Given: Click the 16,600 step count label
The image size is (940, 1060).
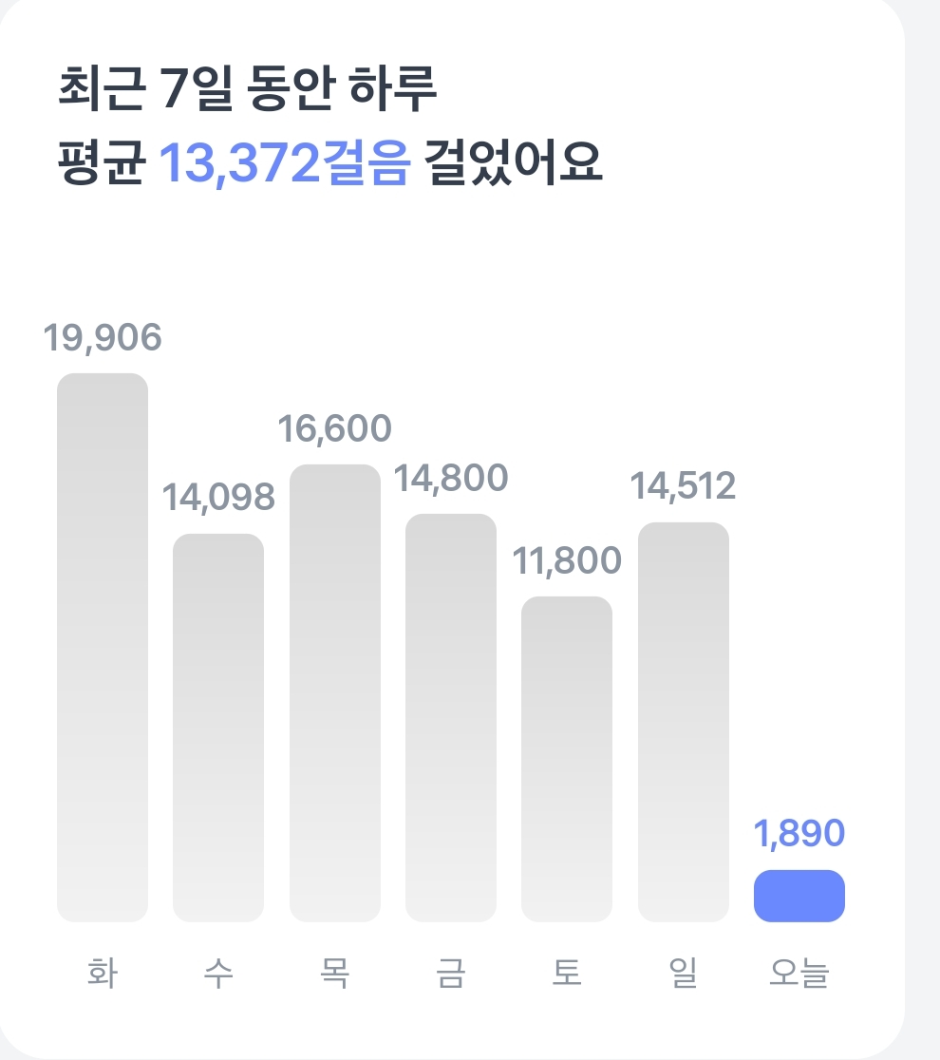Looking at the screenshot, I should click(x=335, y=428).
